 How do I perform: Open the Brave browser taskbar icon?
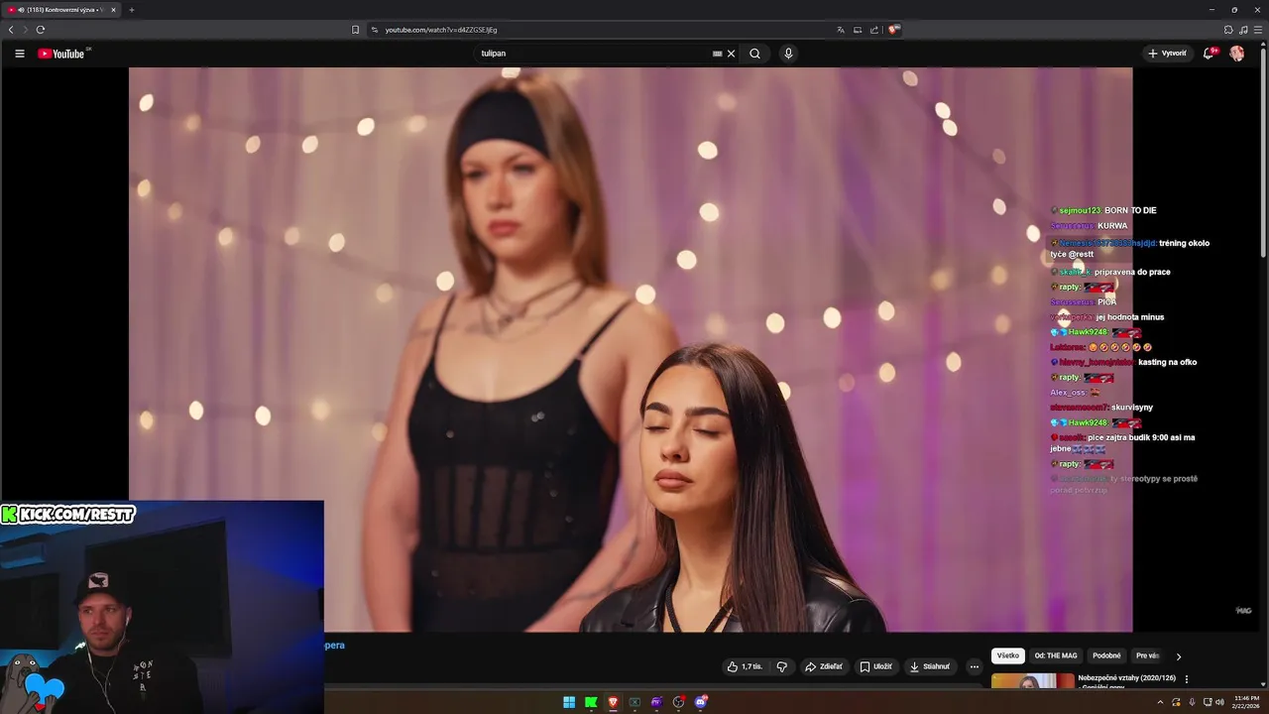coord(613,702)
